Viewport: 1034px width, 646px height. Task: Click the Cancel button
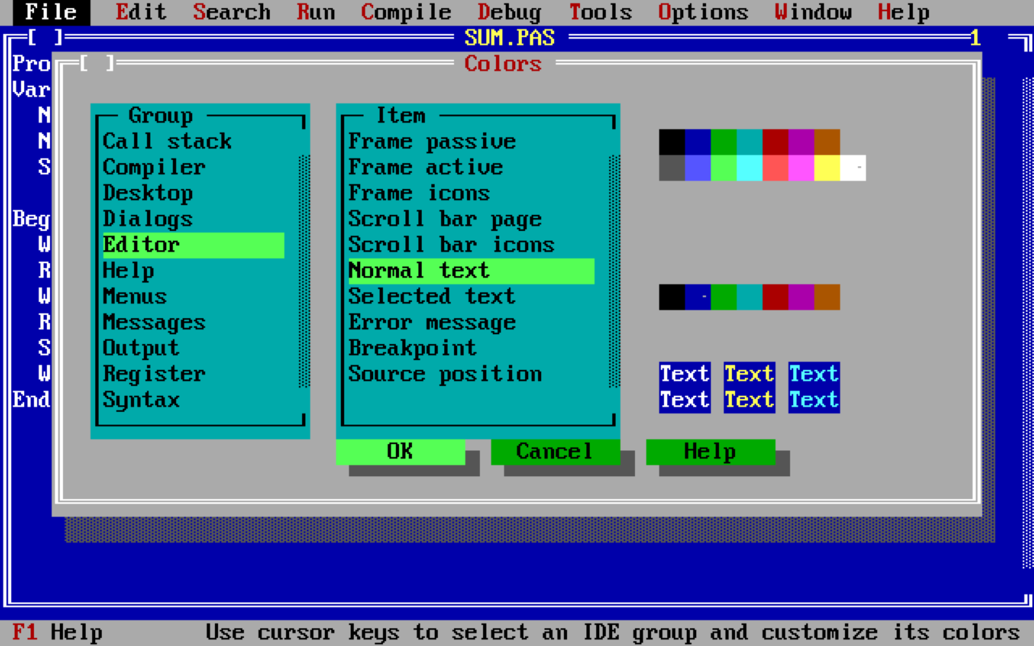(555, 452)
